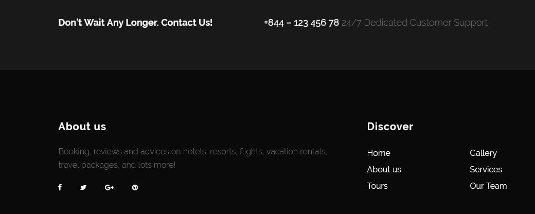Go to the Home footer link

[x=379, y=153]
